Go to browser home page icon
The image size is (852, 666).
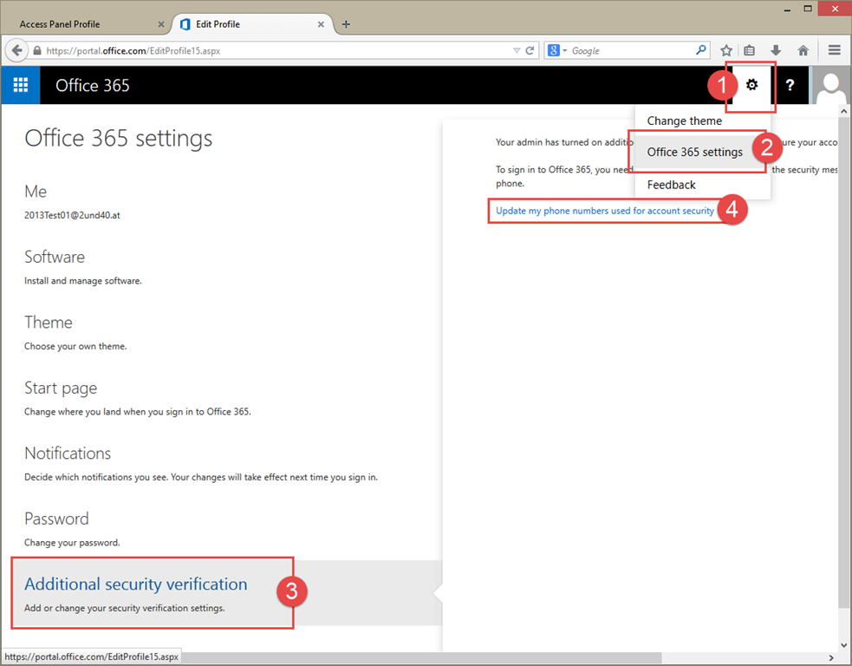pos(803,50)
